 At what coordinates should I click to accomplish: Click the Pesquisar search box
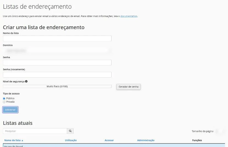point(35,131)
